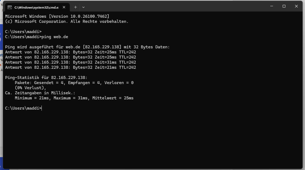Click the 'Ping-Statistik für 82.165.229.138' heading
This screenshot has height=170, width=305.
(46, 77)
